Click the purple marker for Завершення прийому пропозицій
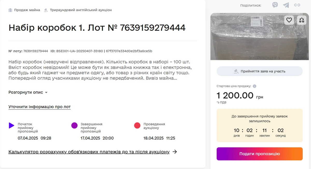Viewport: 311px width, 169px height. coord(74,125)
